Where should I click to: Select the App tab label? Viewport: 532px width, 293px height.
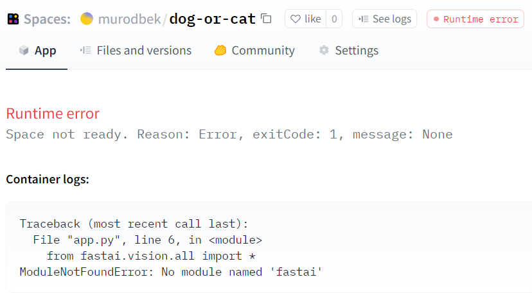coord(45,51)
